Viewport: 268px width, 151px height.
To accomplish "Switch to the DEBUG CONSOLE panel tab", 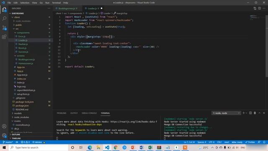I will click(x=89, y=113).
